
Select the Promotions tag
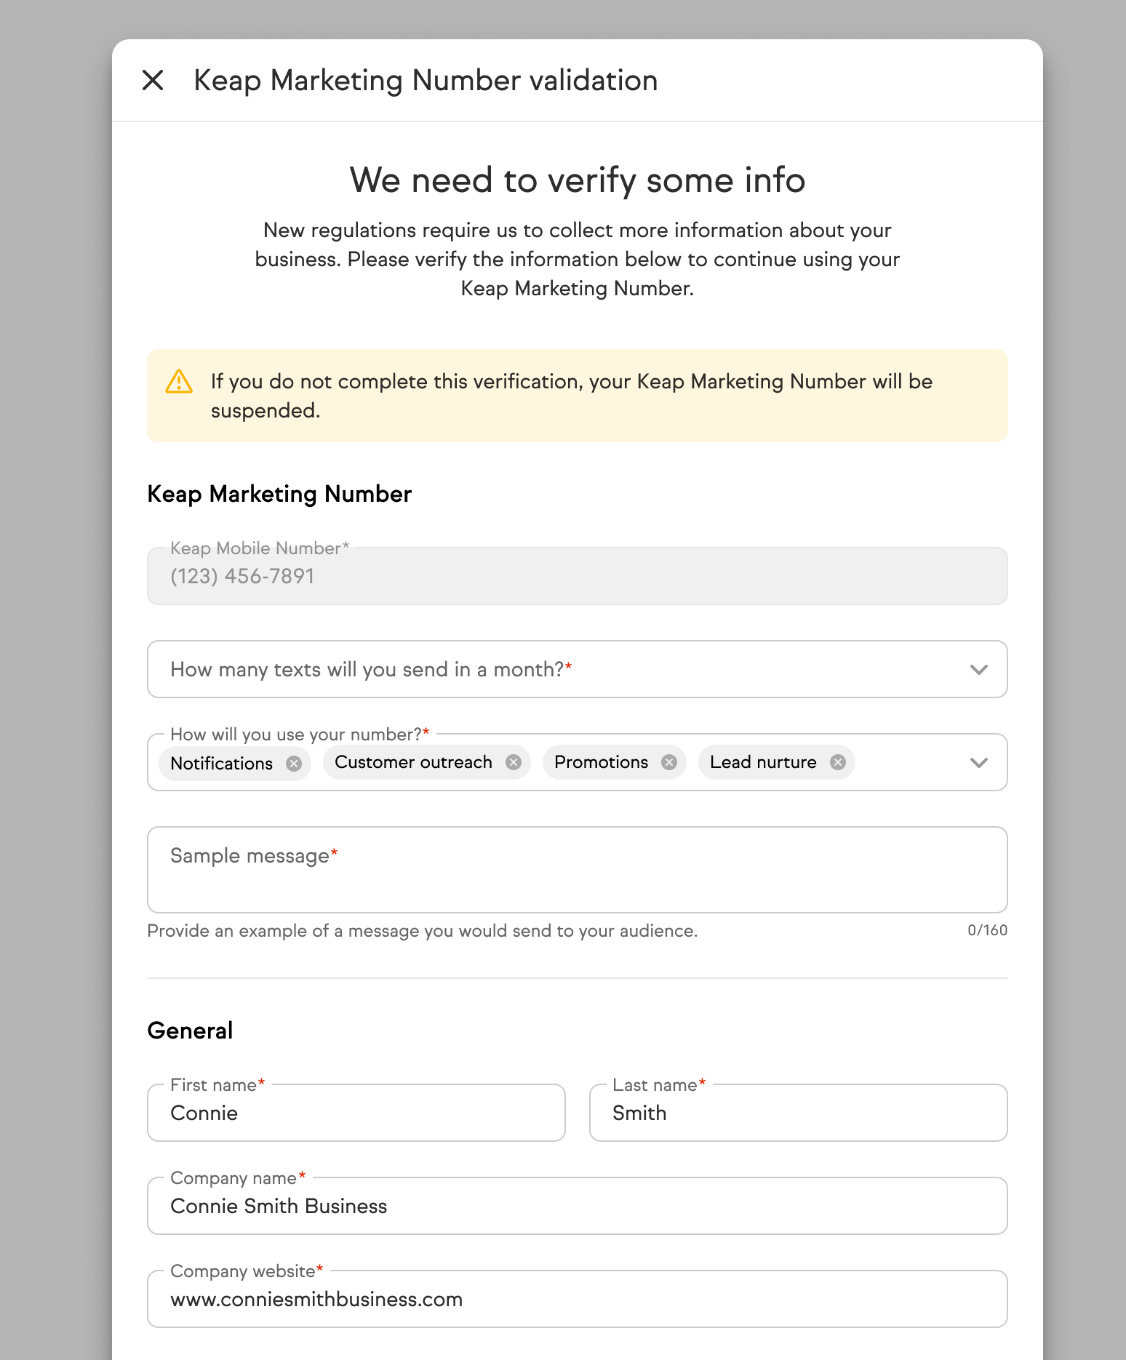pos(601,762)
